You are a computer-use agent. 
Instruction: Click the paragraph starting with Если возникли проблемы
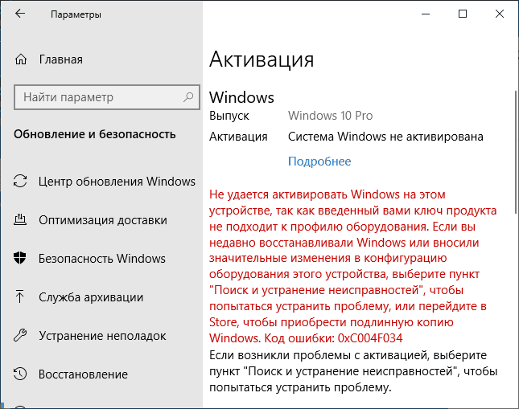pyautogui.click(x=353, y=371)
